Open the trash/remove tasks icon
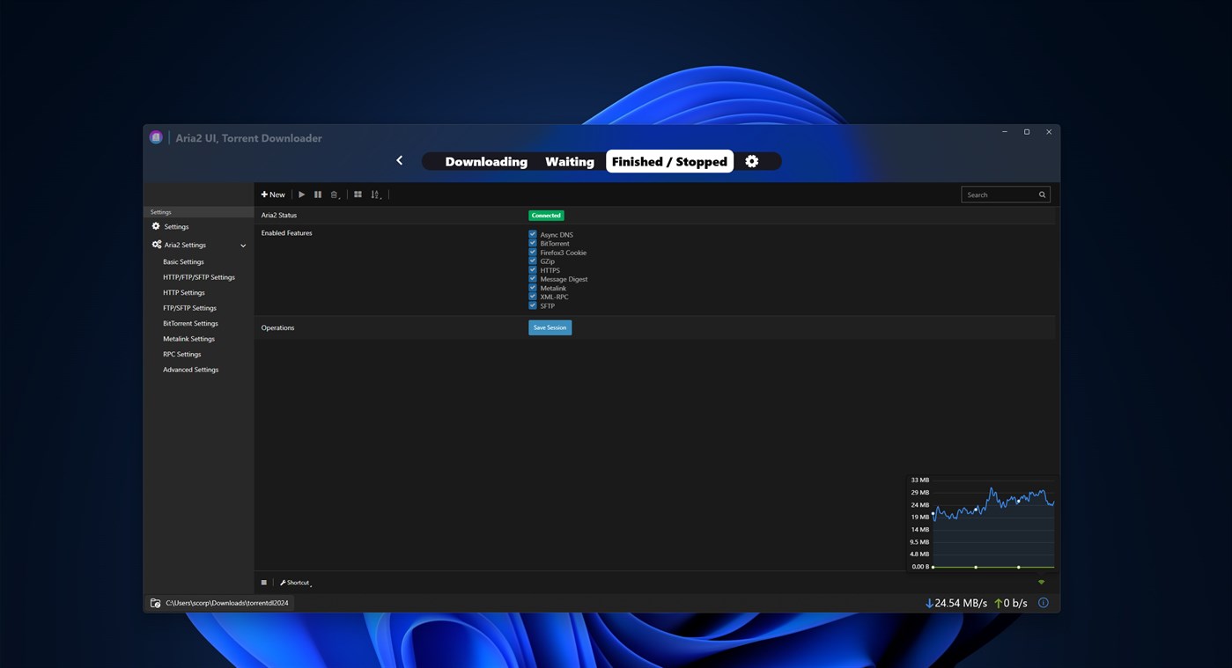Image resolution: width=1232 pixels, height=668 pixels. tap(333, 194)
